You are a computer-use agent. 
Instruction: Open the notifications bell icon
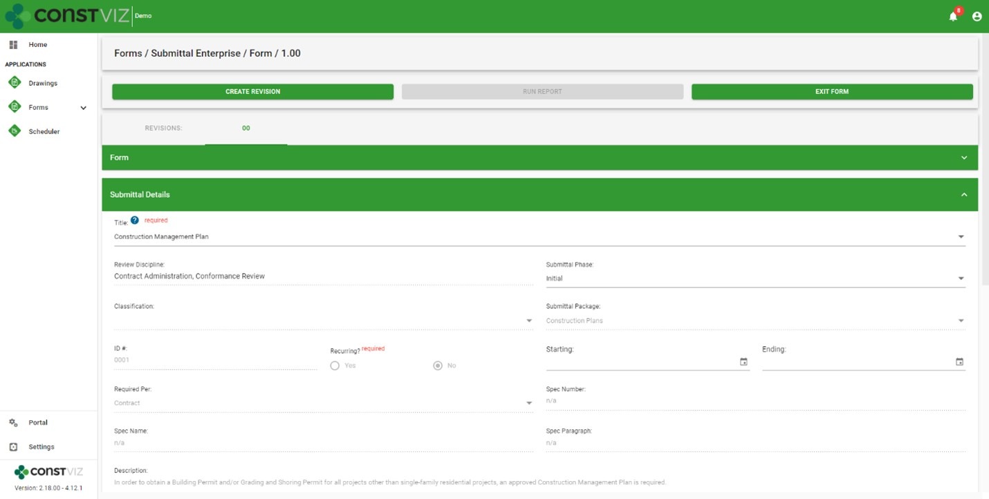pyautogui.click(x=953, y=17)
